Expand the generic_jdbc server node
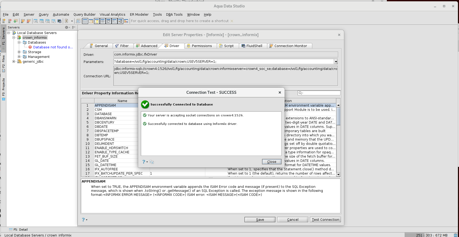 click(x=14, y=61)
